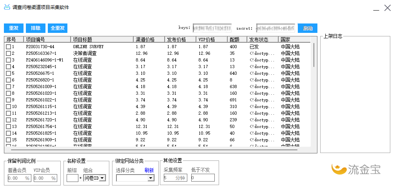This screenshot has width=395, height=189.
Task: Enable checkbox for row 7
Action: (9, 86)
